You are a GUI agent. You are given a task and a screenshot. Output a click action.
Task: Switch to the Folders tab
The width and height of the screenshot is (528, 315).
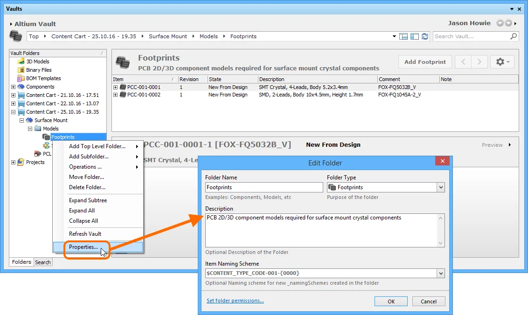click(x=21, y=262)
